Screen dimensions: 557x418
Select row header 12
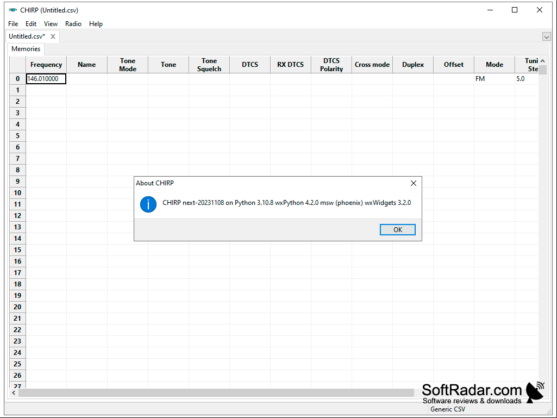point(18,216)
